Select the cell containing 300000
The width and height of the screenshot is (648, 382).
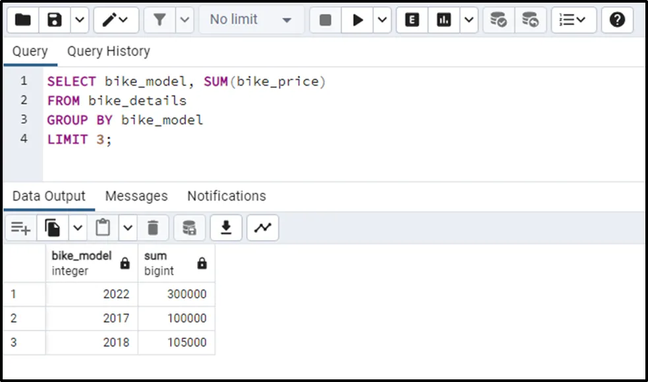coord(176,294)
